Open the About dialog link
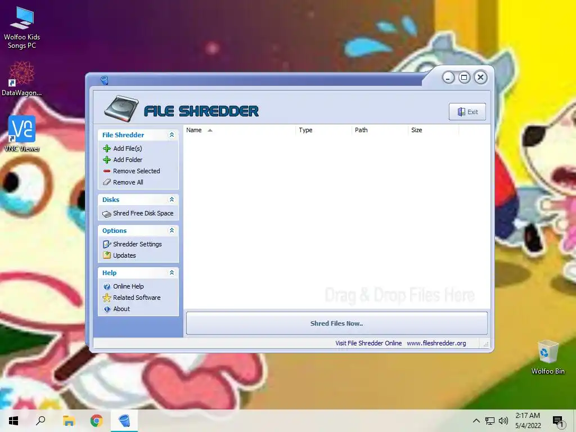 click(x=121, y=309)
